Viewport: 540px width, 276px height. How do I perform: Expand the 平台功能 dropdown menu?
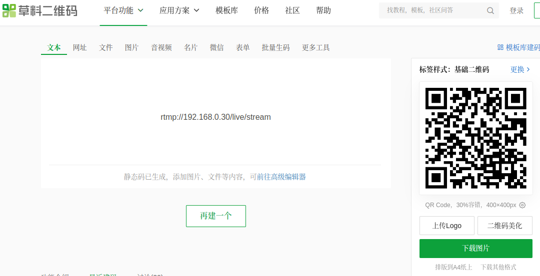[123, 10]
